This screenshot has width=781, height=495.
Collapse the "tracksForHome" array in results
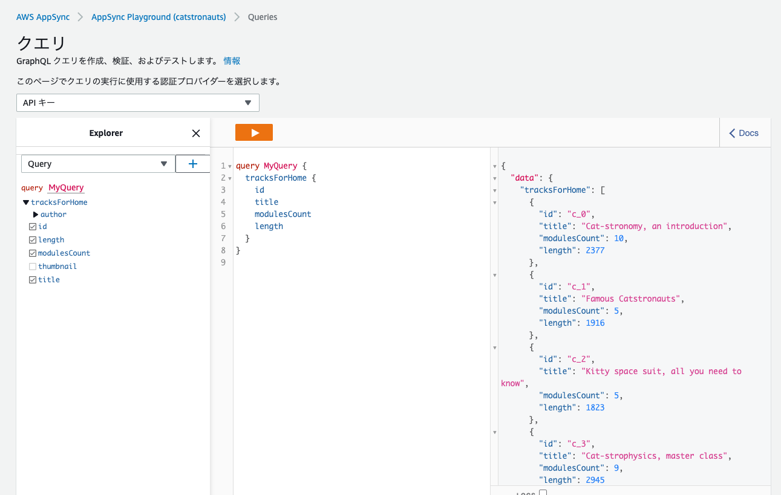495,190
